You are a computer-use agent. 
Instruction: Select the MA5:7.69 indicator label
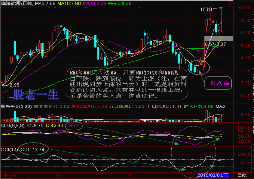pos(45,3)
